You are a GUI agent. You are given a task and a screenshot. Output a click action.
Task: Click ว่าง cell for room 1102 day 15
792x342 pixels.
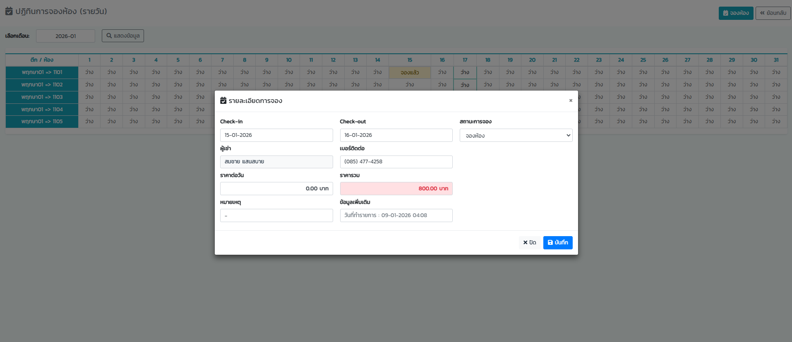click(410, 85)
